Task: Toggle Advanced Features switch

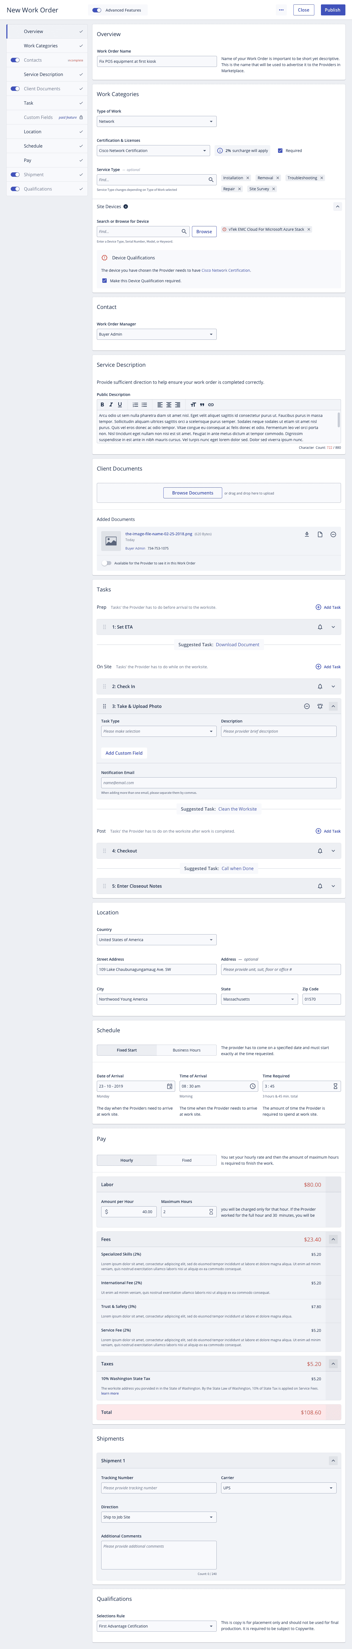Action: point(97,10)
